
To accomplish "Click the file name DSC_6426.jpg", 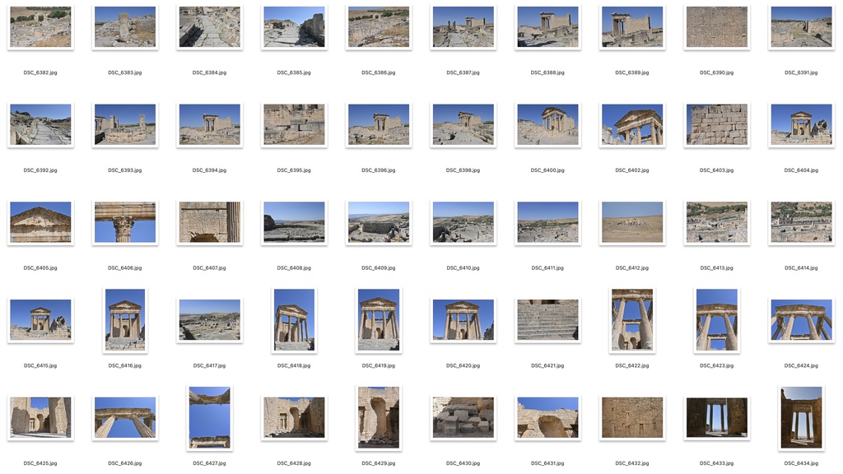I will coord(125,463).
